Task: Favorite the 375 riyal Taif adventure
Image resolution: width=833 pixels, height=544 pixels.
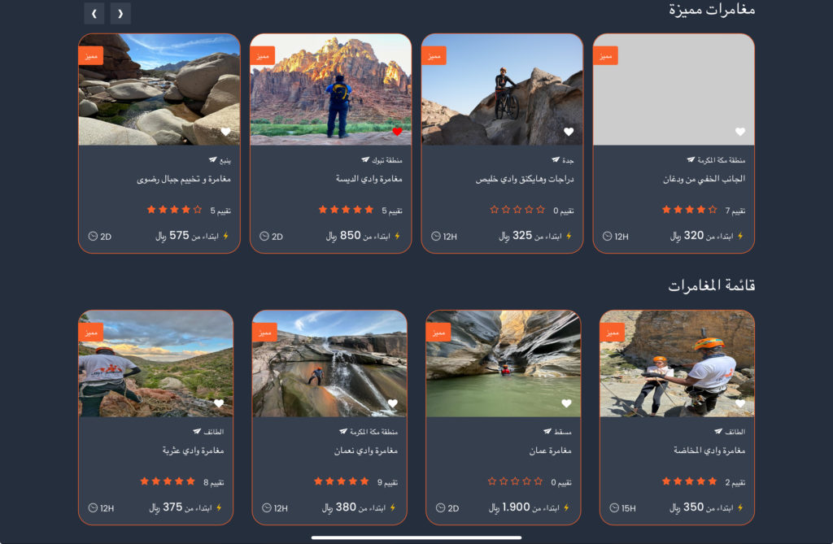Action: [x=219, y=403]
